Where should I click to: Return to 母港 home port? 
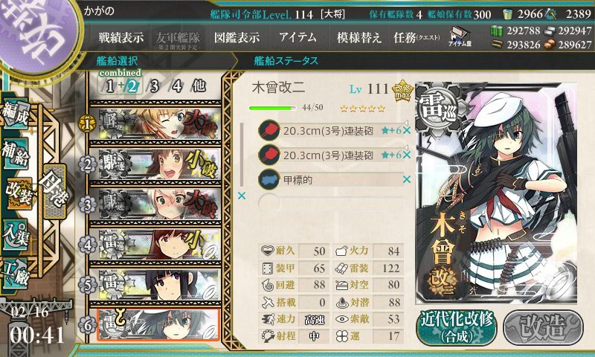[x=54, y=192]
